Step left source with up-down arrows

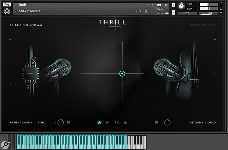click(x=55, y=123)
